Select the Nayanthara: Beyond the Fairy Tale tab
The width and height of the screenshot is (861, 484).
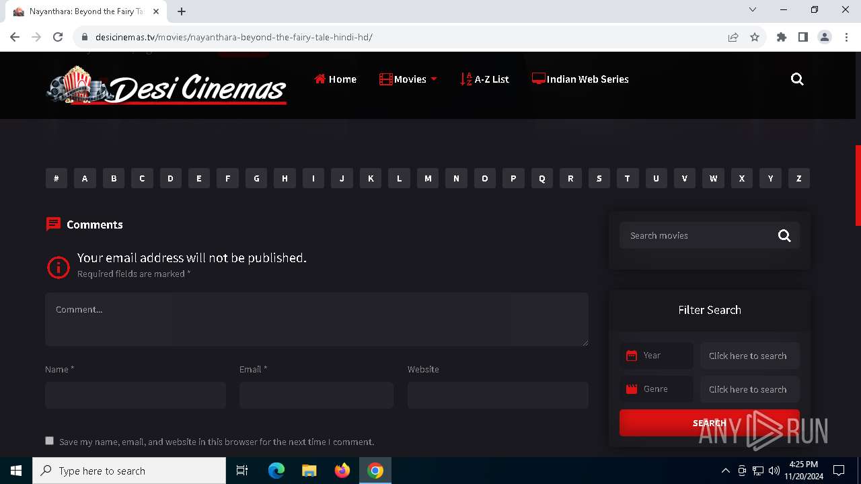click(x=86, y=11)
